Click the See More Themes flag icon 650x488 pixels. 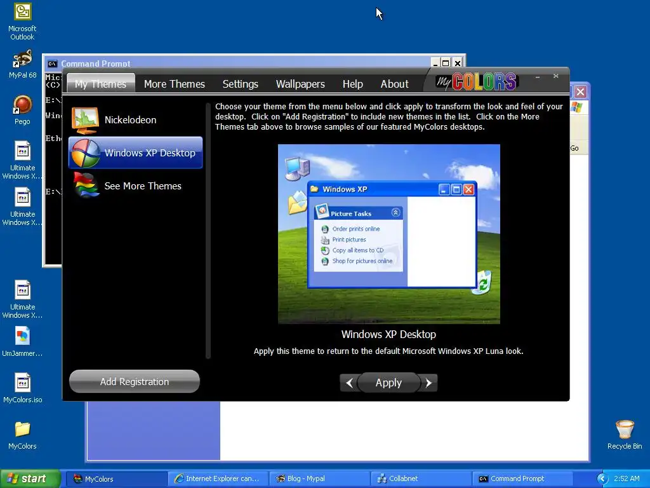[86, 185]
